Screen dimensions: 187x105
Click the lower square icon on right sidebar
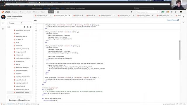pos(183,23)
